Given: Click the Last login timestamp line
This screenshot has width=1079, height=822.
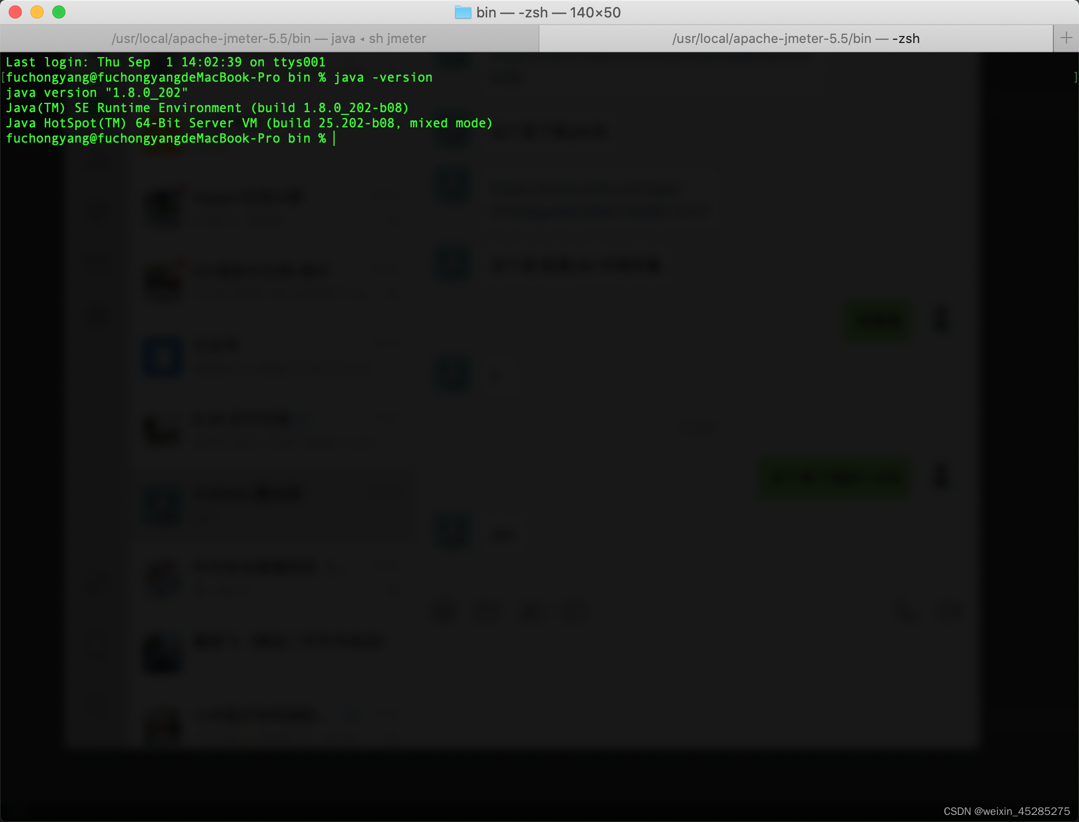Looking at the screenshot, I should (x=165, y=62).
